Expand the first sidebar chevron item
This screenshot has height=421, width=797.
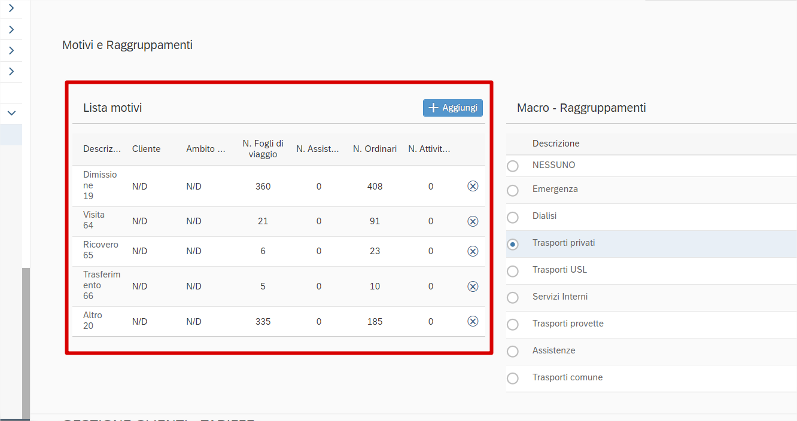pyautogui.click(x=11, y=8)
